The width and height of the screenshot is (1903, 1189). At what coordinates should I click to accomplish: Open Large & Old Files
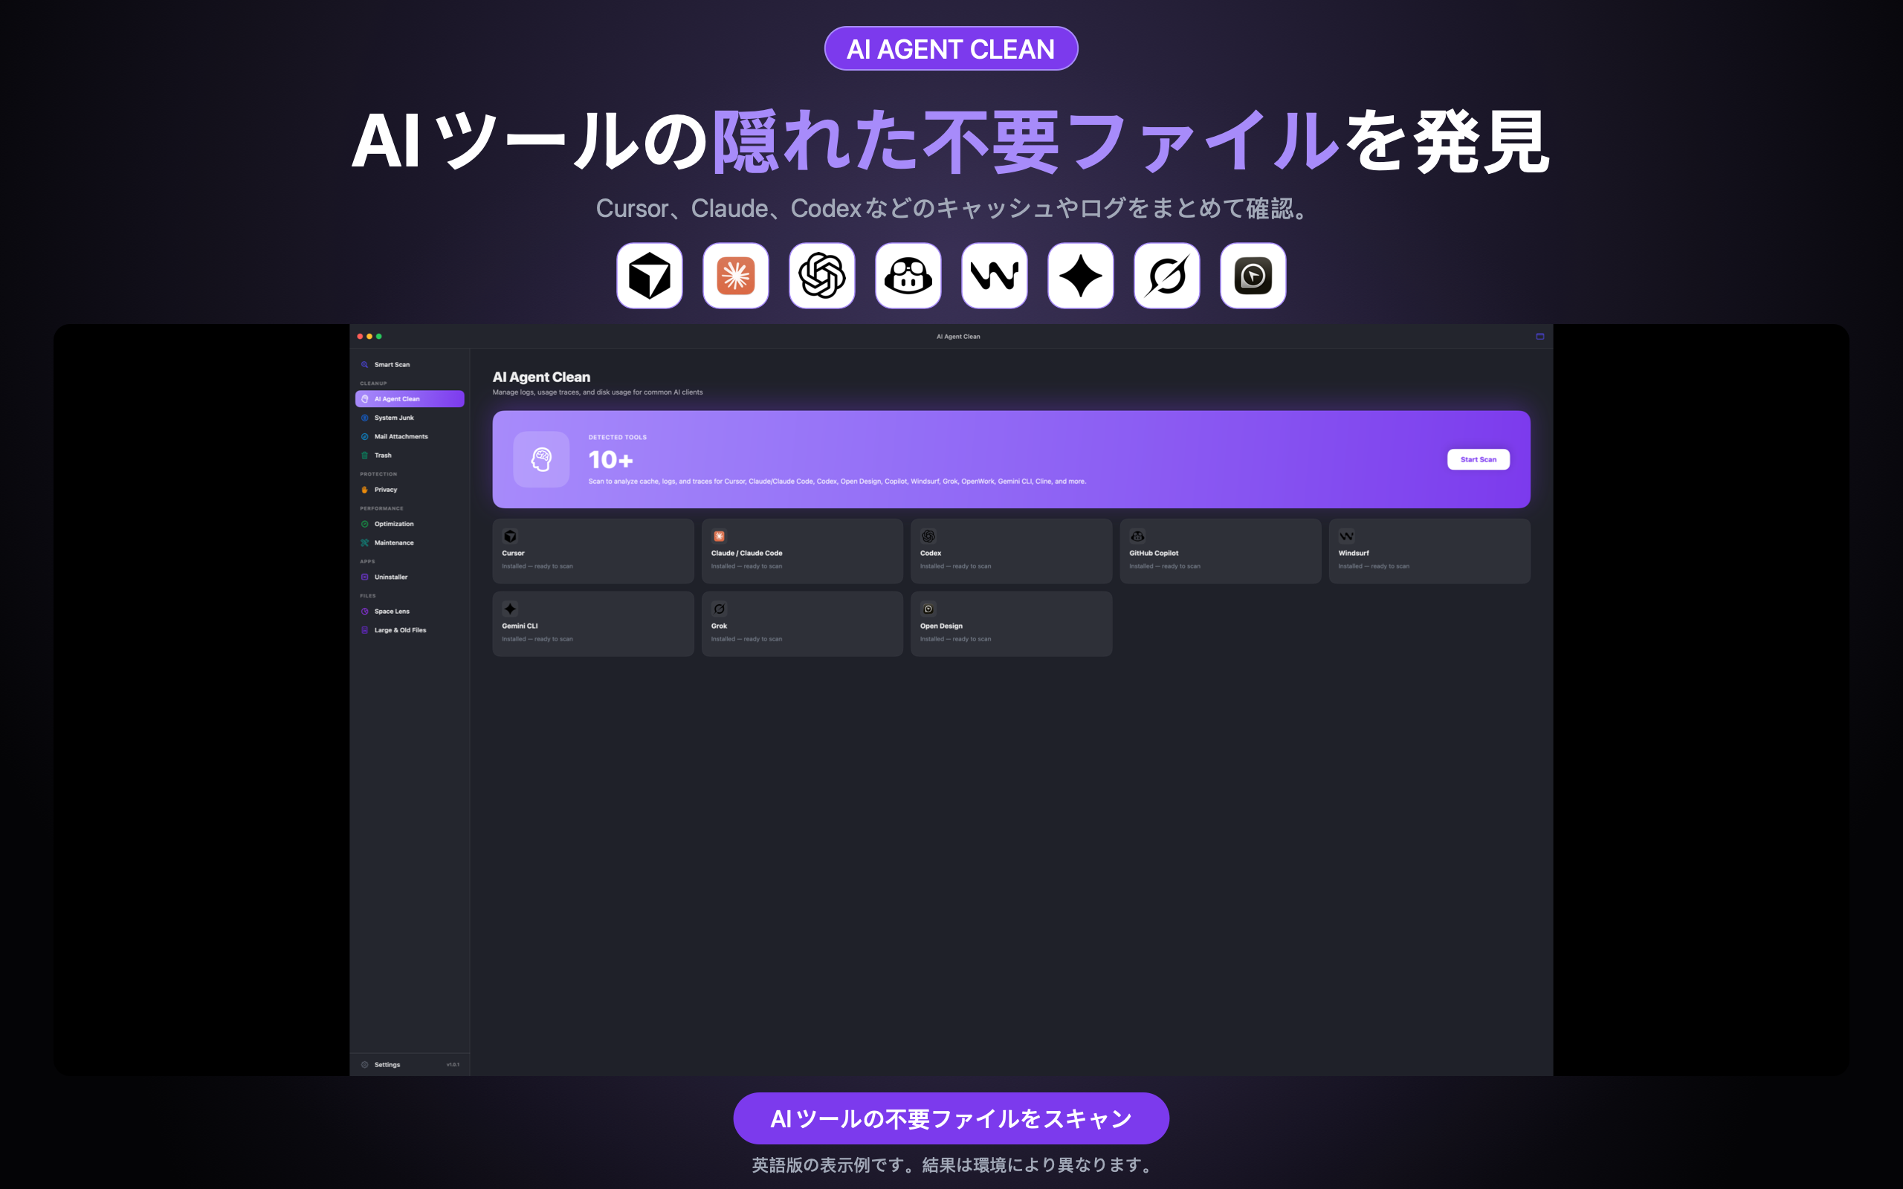[410, 630]
